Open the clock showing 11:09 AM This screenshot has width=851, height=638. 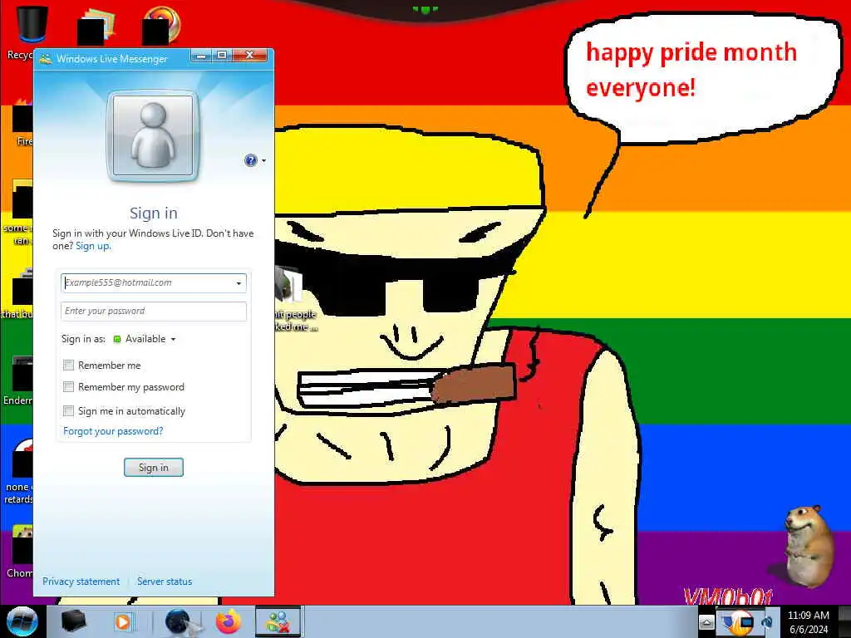(x=808, y=622)
